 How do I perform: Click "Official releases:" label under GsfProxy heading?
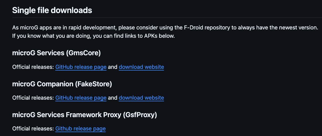click(33, 129)
